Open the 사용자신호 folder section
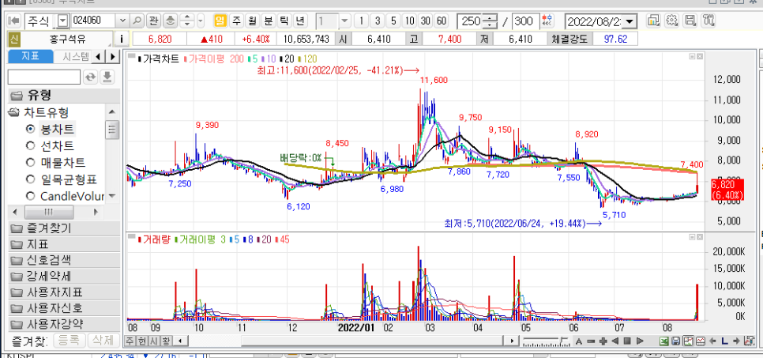This screenshot has height=358, width=763. point(64,308)
